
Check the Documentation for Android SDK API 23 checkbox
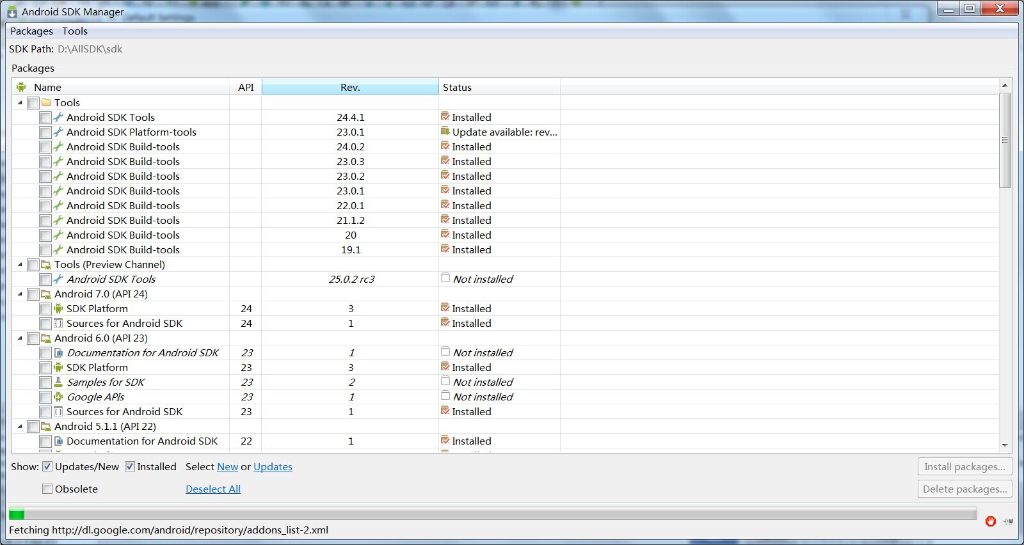pyautogui.click(x=45, y=353)
